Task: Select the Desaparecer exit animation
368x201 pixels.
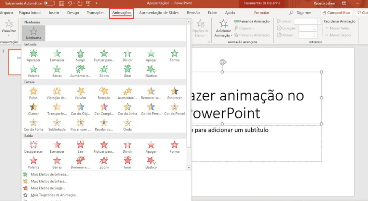Action: (33, 147)
